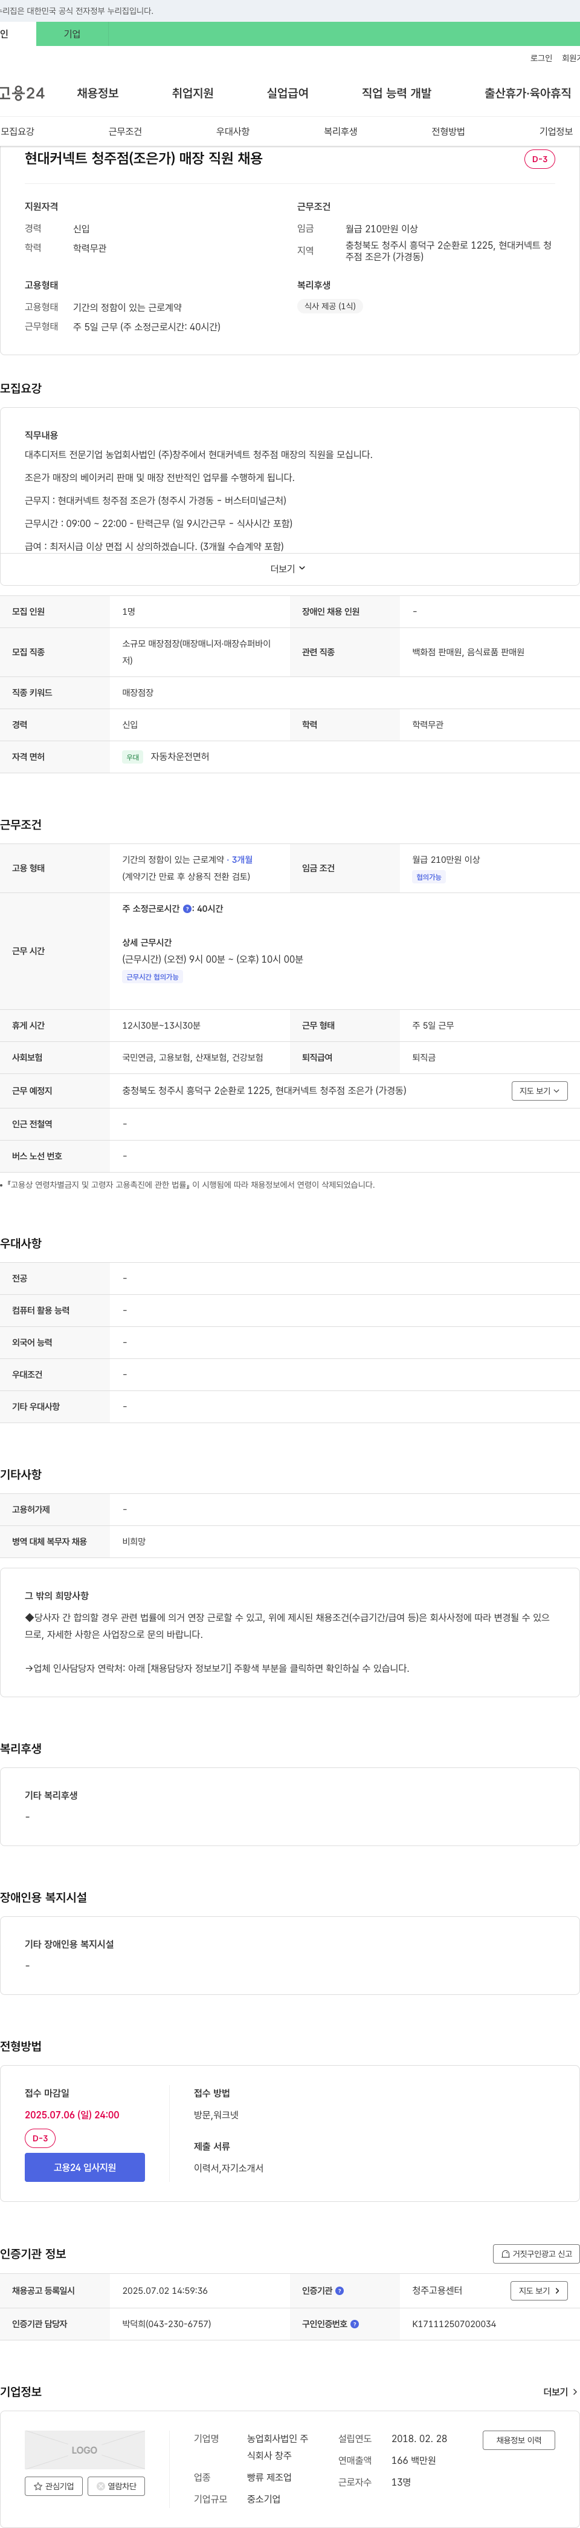Image resolution: width=580 pixels, height=2528 pixels.
Task: Go to 고용24 home via logo
Action: pyautogui.click(x=22, y=93)
